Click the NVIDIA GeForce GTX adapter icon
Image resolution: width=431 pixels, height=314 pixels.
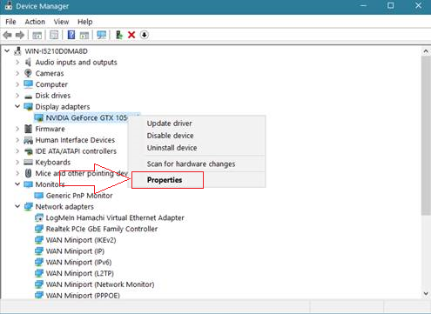click(39, 117)
